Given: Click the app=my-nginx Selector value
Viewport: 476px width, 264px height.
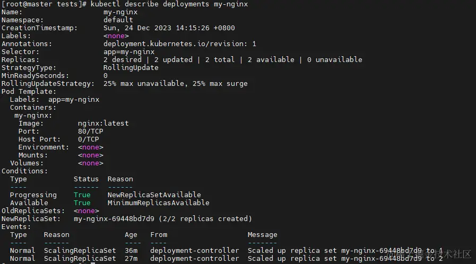Looking at the screenshot, I should (x=129, y=52).
